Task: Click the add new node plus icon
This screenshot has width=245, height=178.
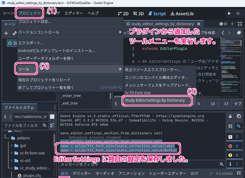Action: coord(6,33)
